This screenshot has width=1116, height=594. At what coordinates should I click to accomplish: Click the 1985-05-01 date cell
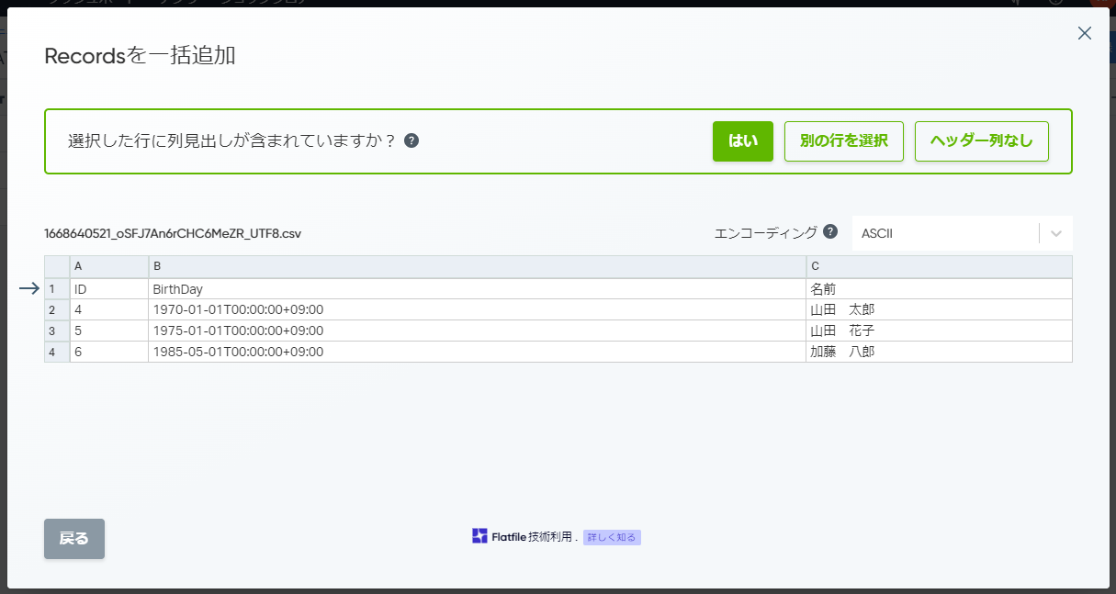pos(478,352)
